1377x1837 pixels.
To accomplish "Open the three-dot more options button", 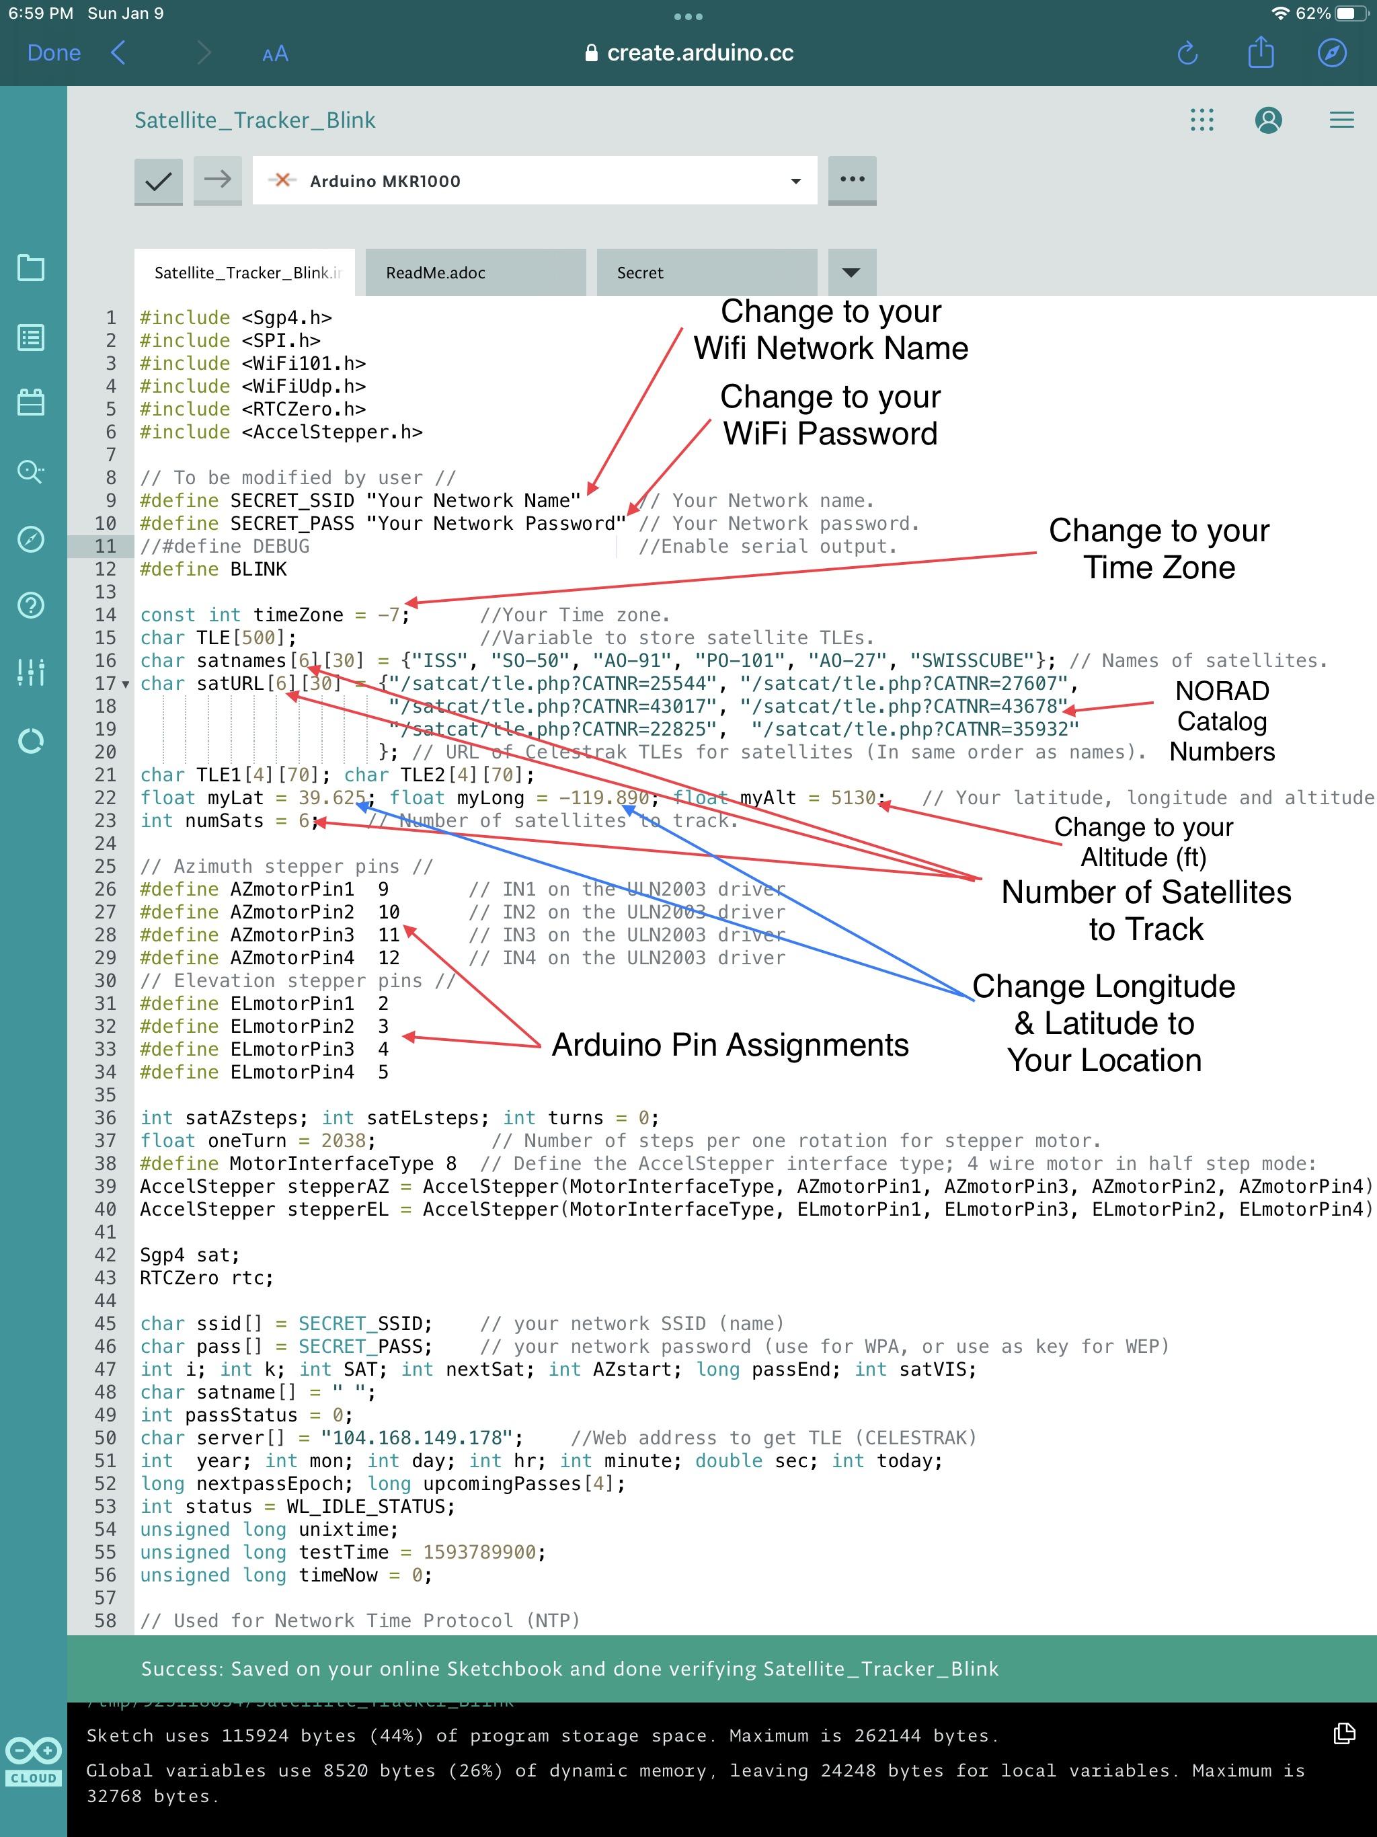I will click(x=852, y=180).
